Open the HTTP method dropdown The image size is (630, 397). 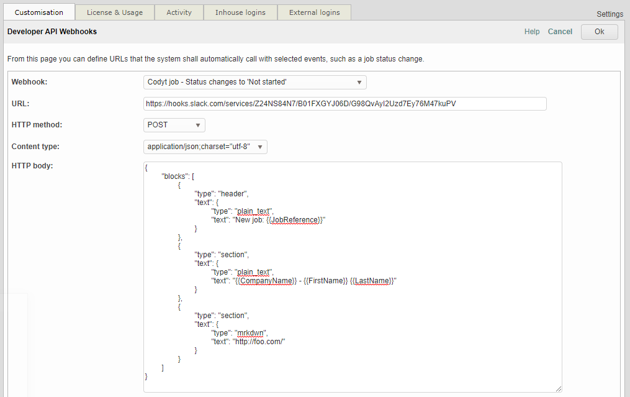(x=174, y=125)
